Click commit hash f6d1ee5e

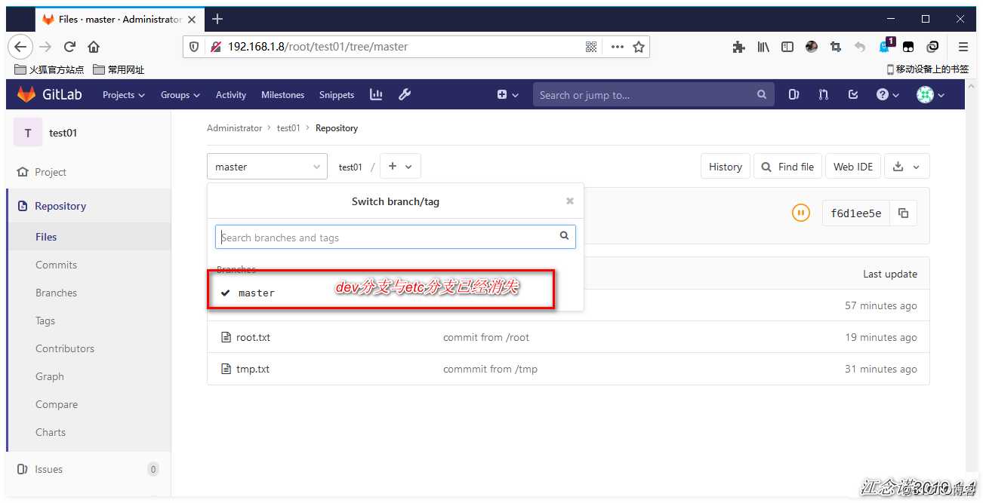(x=856, y=213)
